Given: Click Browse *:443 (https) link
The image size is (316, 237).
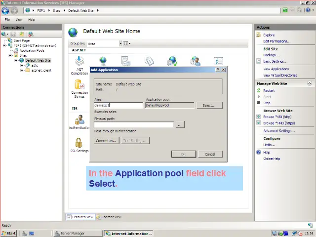Looking at the screenshot, I should (x=279, y=123).
